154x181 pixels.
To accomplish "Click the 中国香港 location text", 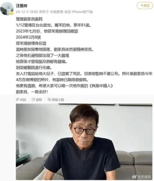I will (57, 12).
